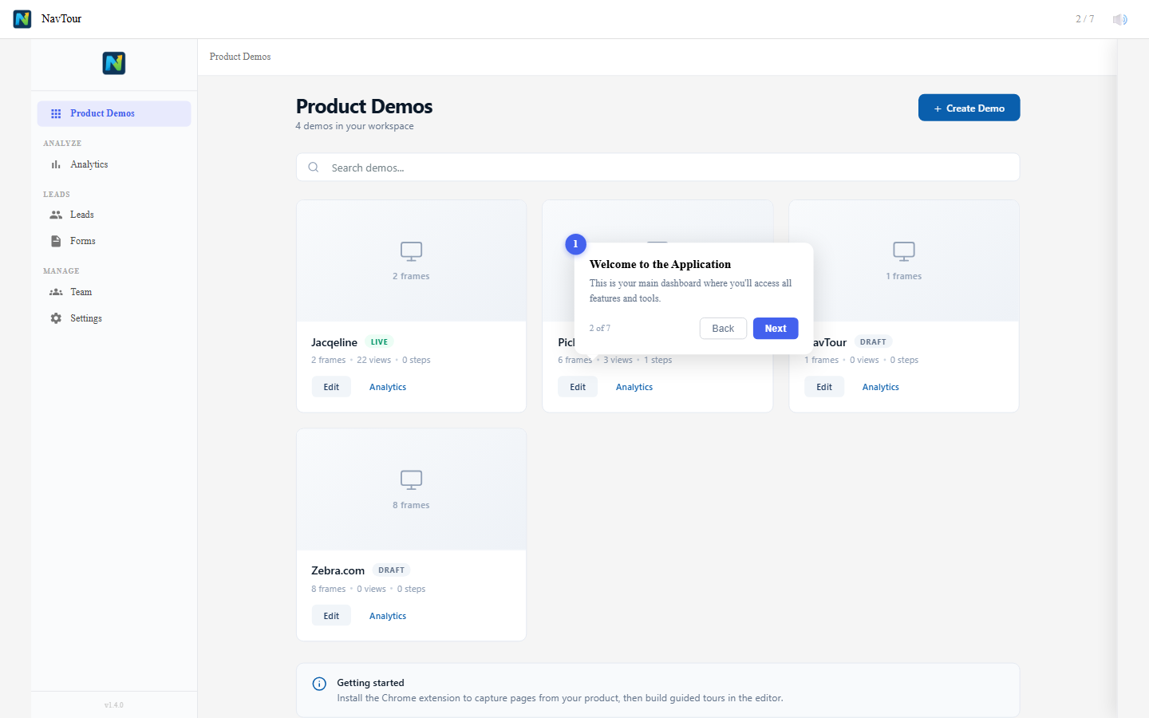Click the Create Demo button
Viewport: 1149px width, 718px height.
[x=969, y=108]
